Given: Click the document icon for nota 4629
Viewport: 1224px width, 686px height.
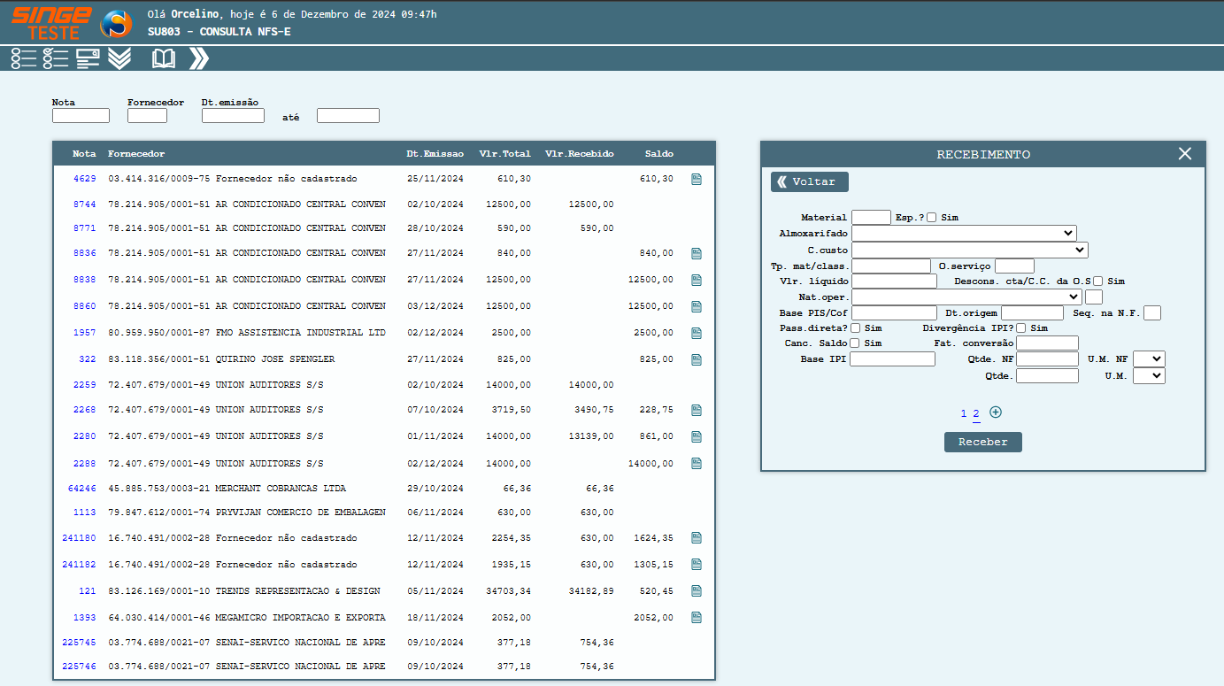Looking at the screenshot, I should tap(697, 179).
